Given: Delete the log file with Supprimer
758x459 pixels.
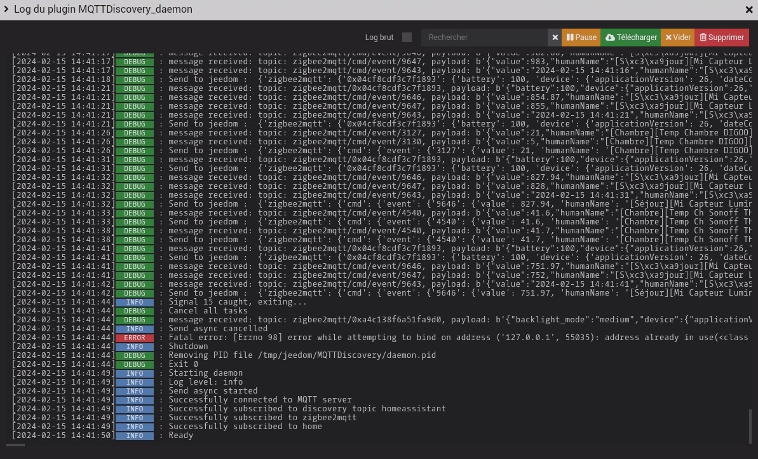Looking at the screenshot, I should pos(722,38).
